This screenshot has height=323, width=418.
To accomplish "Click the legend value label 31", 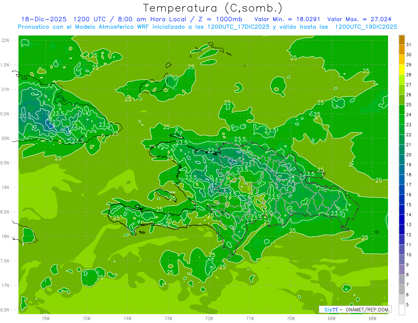I will pyautogui.click(x=409, y=45).
